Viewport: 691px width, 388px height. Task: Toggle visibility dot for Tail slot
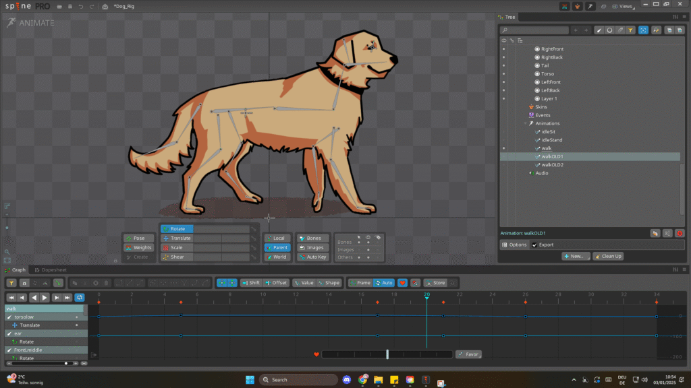503,65
